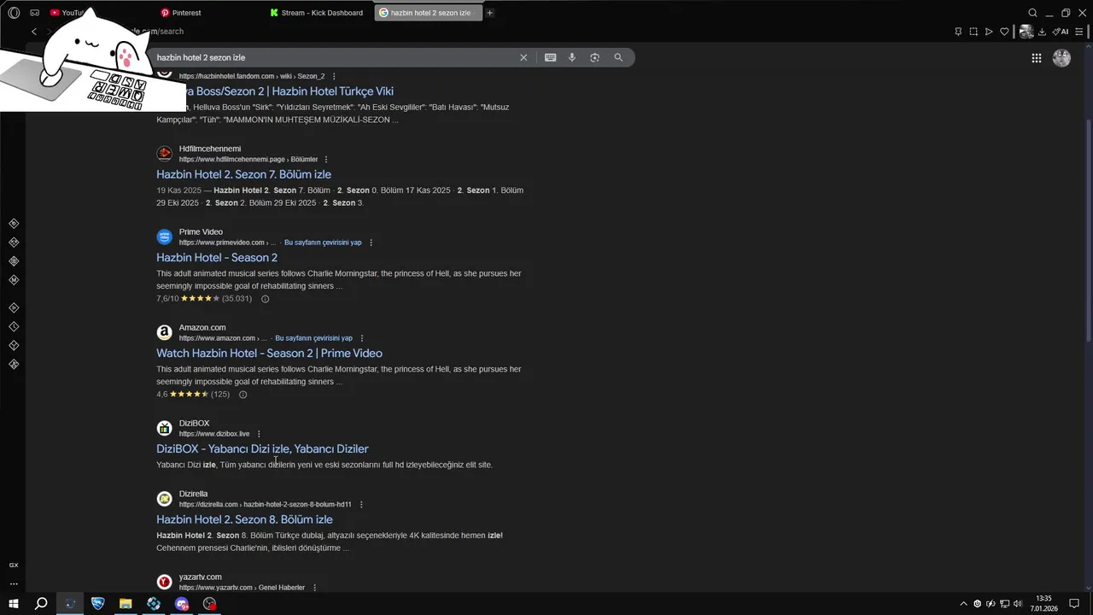Viewport: 1093px width, 615px height.
Task: Click the pinboard pin icon in the address bar
Action: [958, 32]
